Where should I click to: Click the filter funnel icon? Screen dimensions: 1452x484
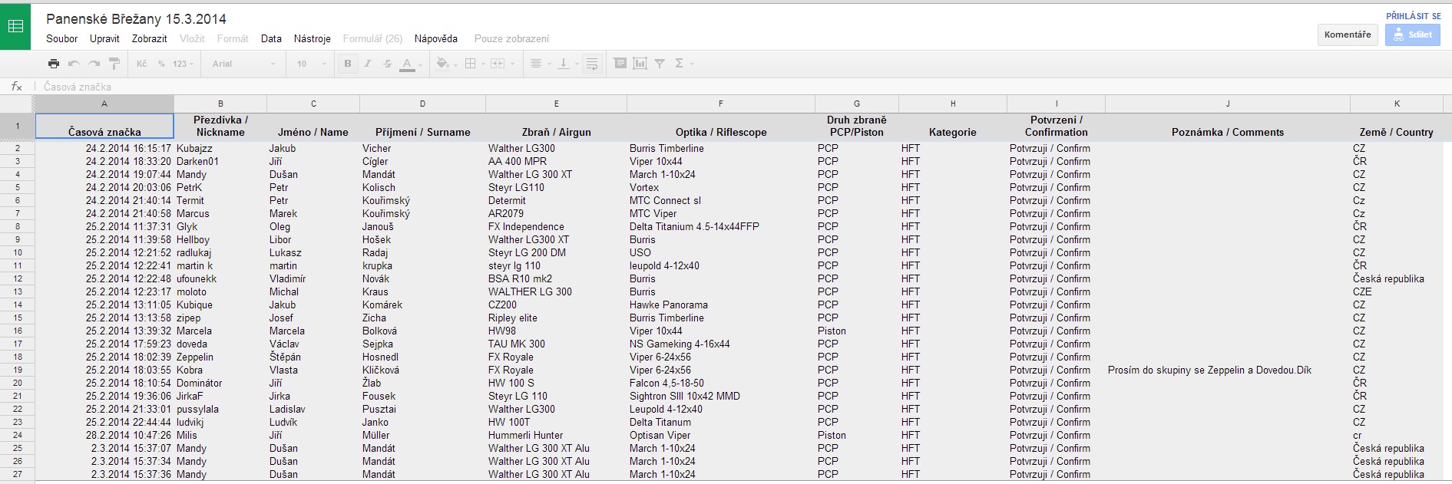click(x=660, y=64)
